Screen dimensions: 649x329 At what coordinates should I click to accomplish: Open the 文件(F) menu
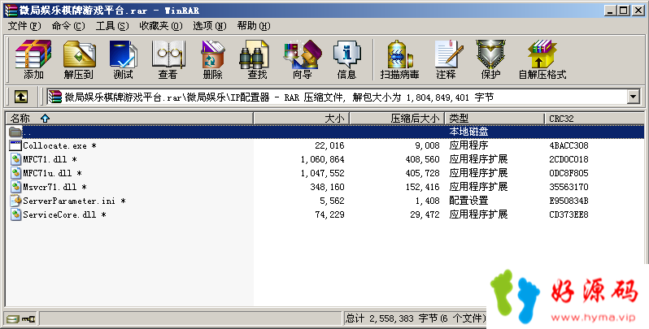click(24, 26)
